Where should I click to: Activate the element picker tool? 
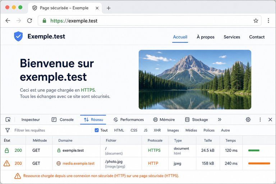[8, 120]
